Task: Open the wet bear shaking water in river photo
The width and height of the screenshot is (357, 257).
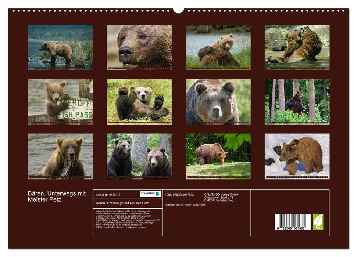Action: 60,156
